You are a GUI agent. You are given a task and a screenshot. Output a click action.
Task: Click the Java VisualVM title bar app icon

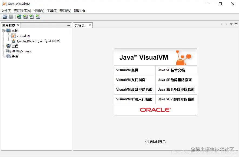pos(4,4)
